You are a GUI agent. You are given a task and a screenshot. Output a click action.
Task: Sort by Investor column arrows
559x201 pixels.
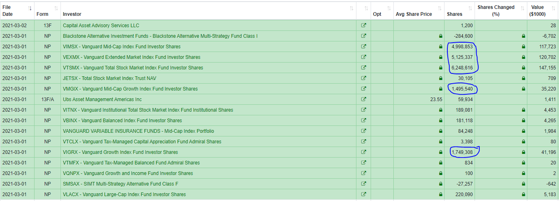click(x=352, y=8)
